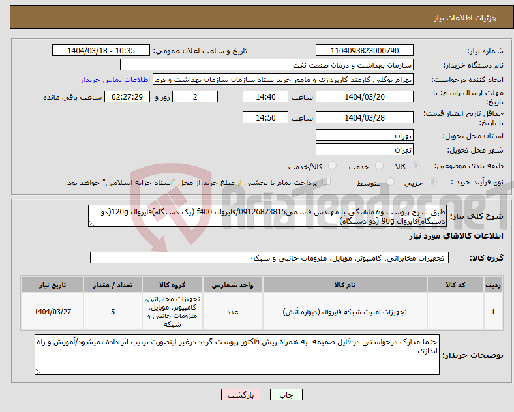Click the deadline time field 14:40
Screen dimensions: 514x412
pos(265,97)
